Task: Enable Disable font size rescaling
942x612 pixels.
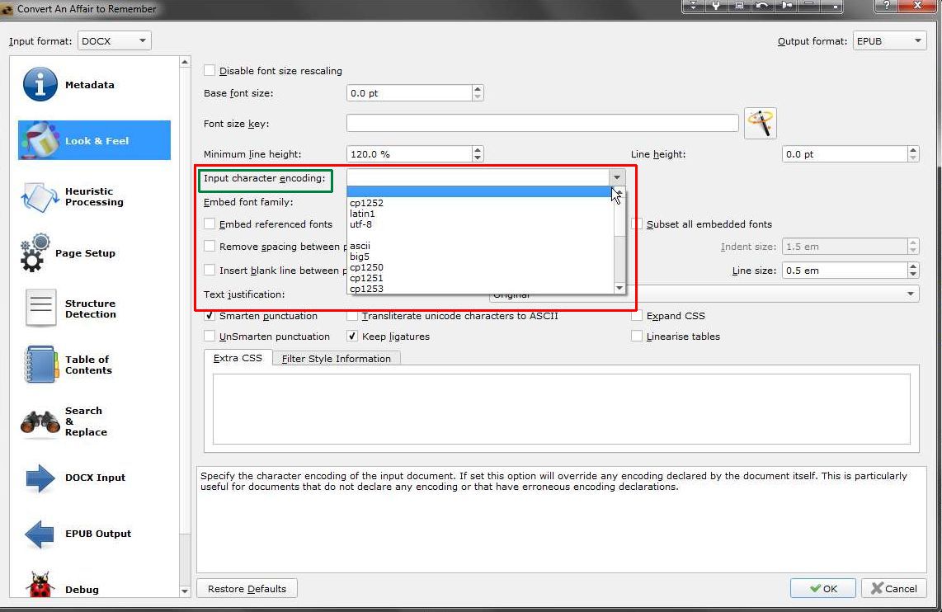Action: coord(210,70)
